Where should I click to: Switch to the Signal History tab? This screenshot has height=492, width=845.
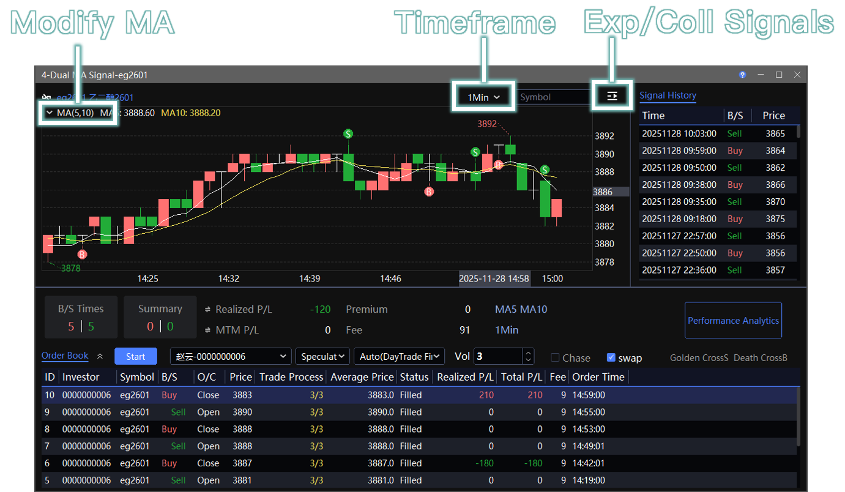pos(668,95)
